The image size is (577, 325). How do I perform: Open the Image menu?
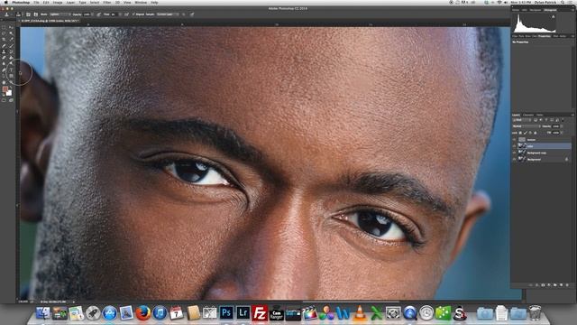[x=58, y=2]
